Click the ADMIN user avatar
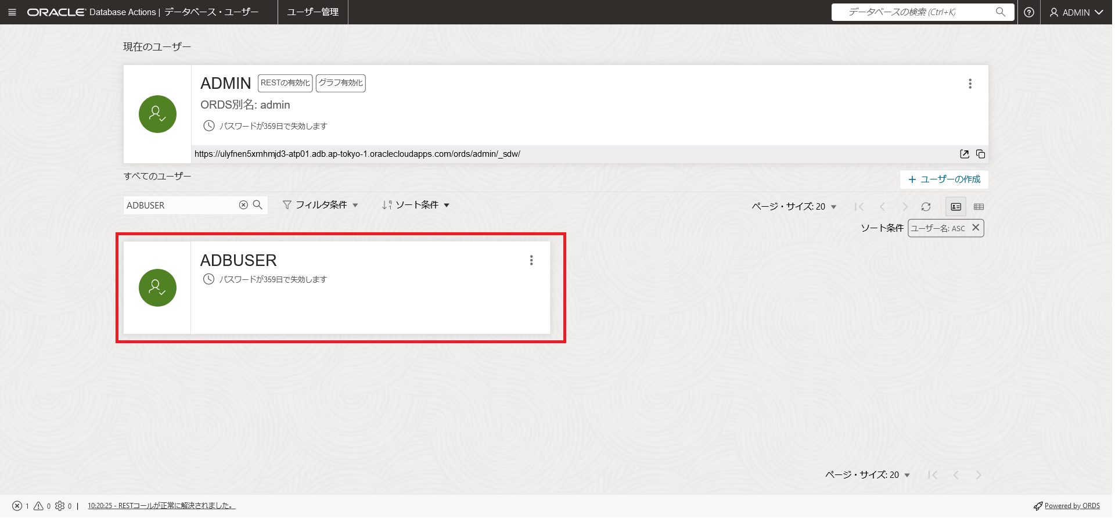1115x518 pixels. tap(157, 114)
